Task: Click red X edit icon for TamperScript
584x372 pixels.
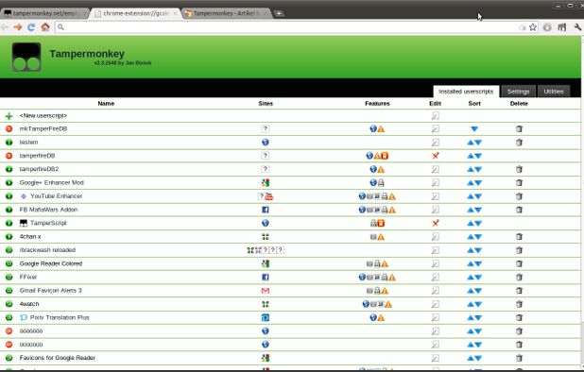Action: (435, 223)
